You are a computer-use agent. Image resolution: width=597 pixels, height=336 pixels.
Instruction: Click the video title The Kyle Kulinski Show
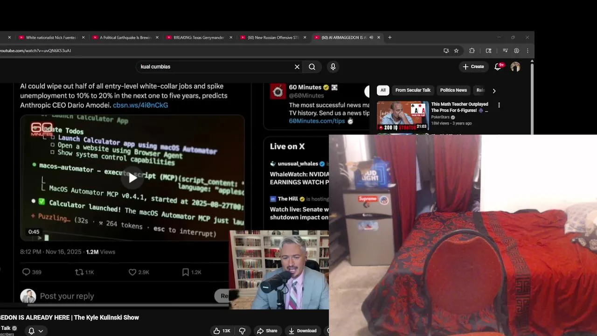coord(69,317)
